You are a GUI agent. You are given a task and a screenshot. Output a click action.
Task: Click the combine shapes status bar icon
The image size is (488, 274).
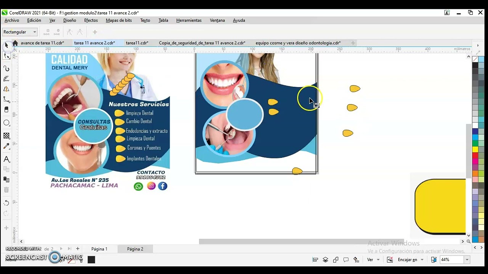pos(336,260)
